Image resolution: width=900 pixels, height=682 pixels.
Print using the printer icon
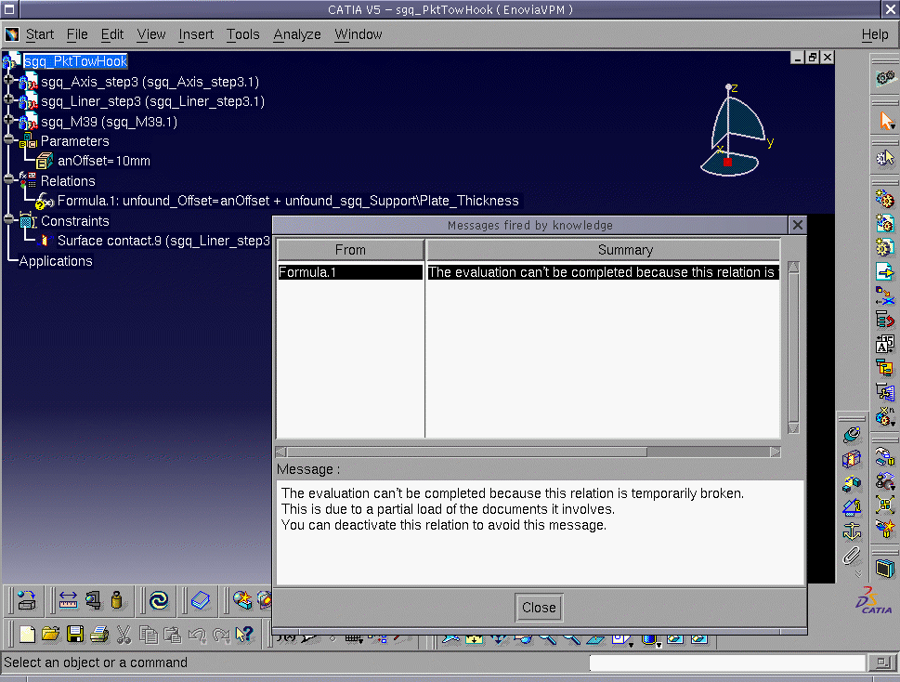tap(99, 635)
